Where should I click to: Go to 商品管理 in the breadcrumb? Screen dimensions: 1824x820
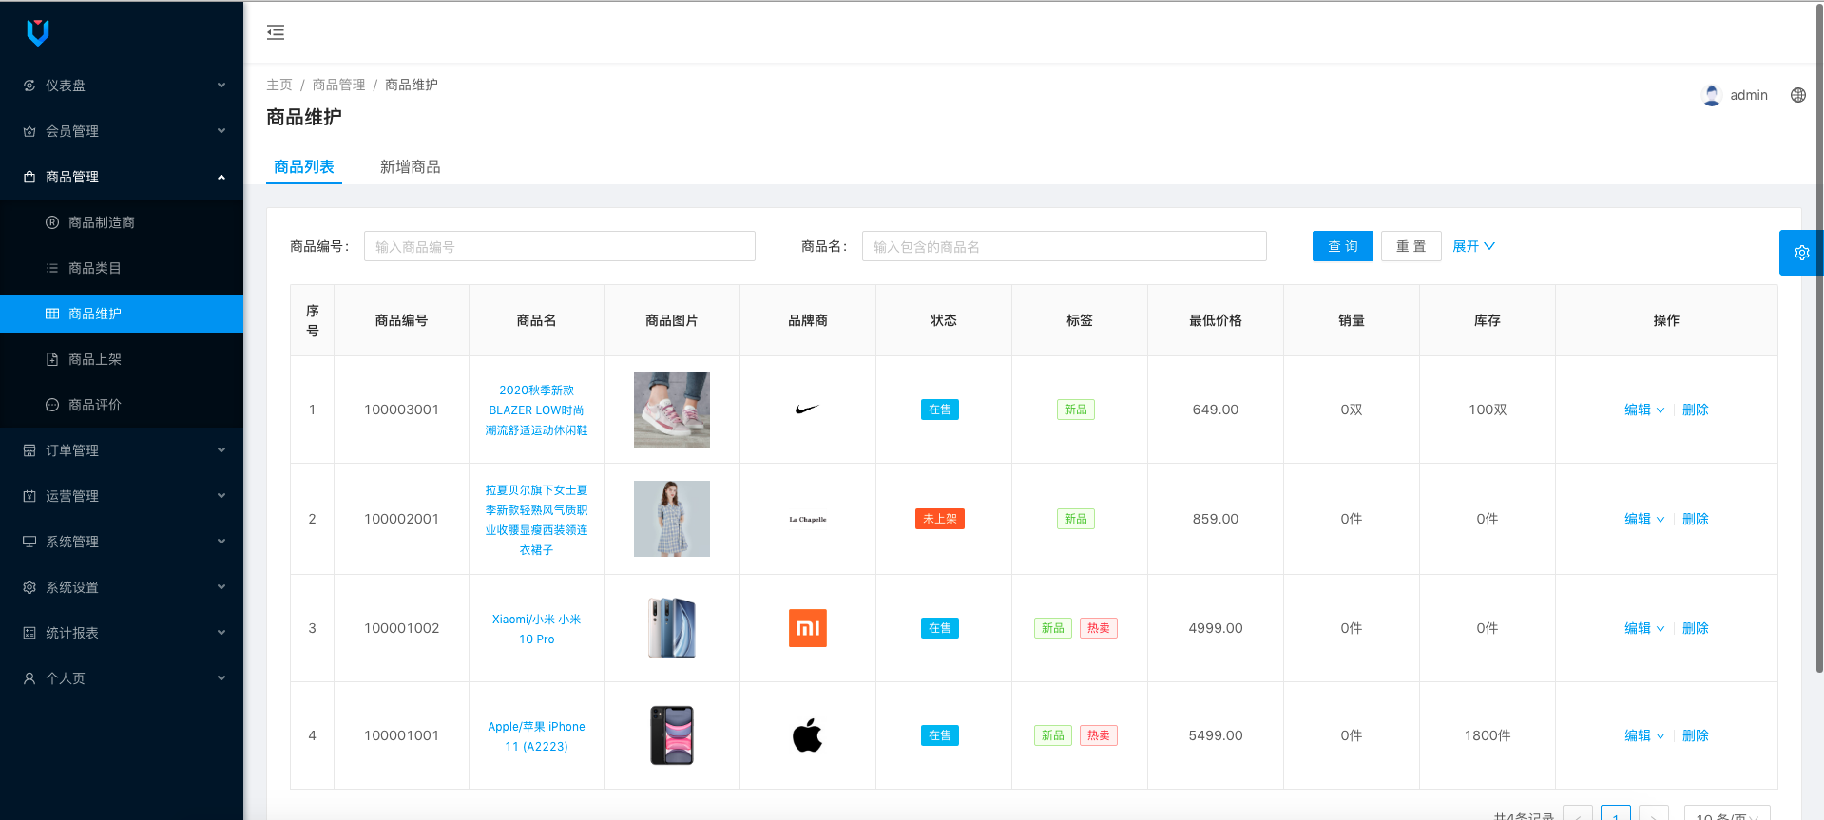pyautogui.click(x=339, y=85)
